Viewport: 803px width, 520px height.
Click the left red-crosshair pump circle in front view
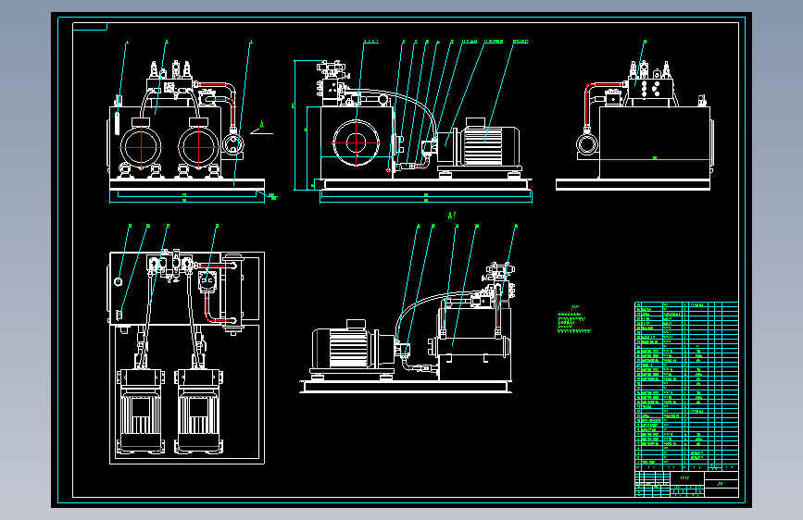click(x=141, y=147)
